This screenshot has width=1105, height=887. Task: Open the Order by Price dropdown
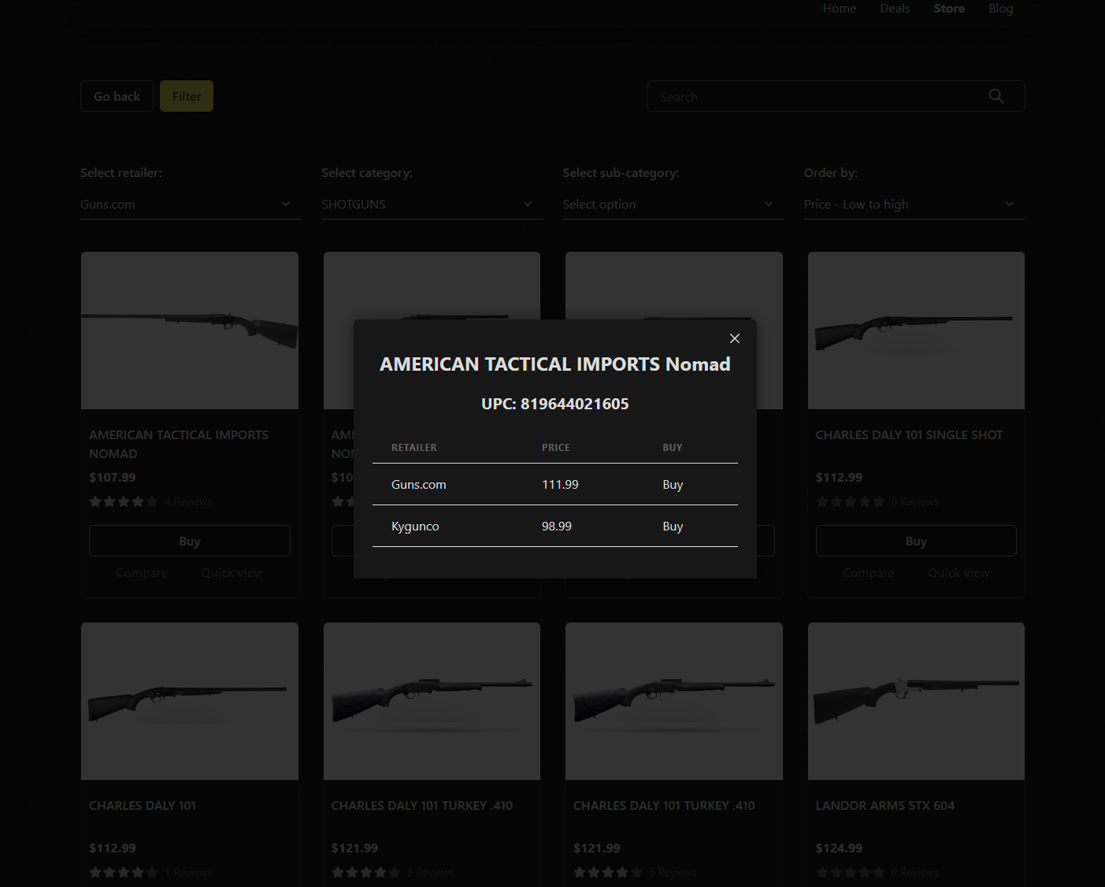point(914,205)
